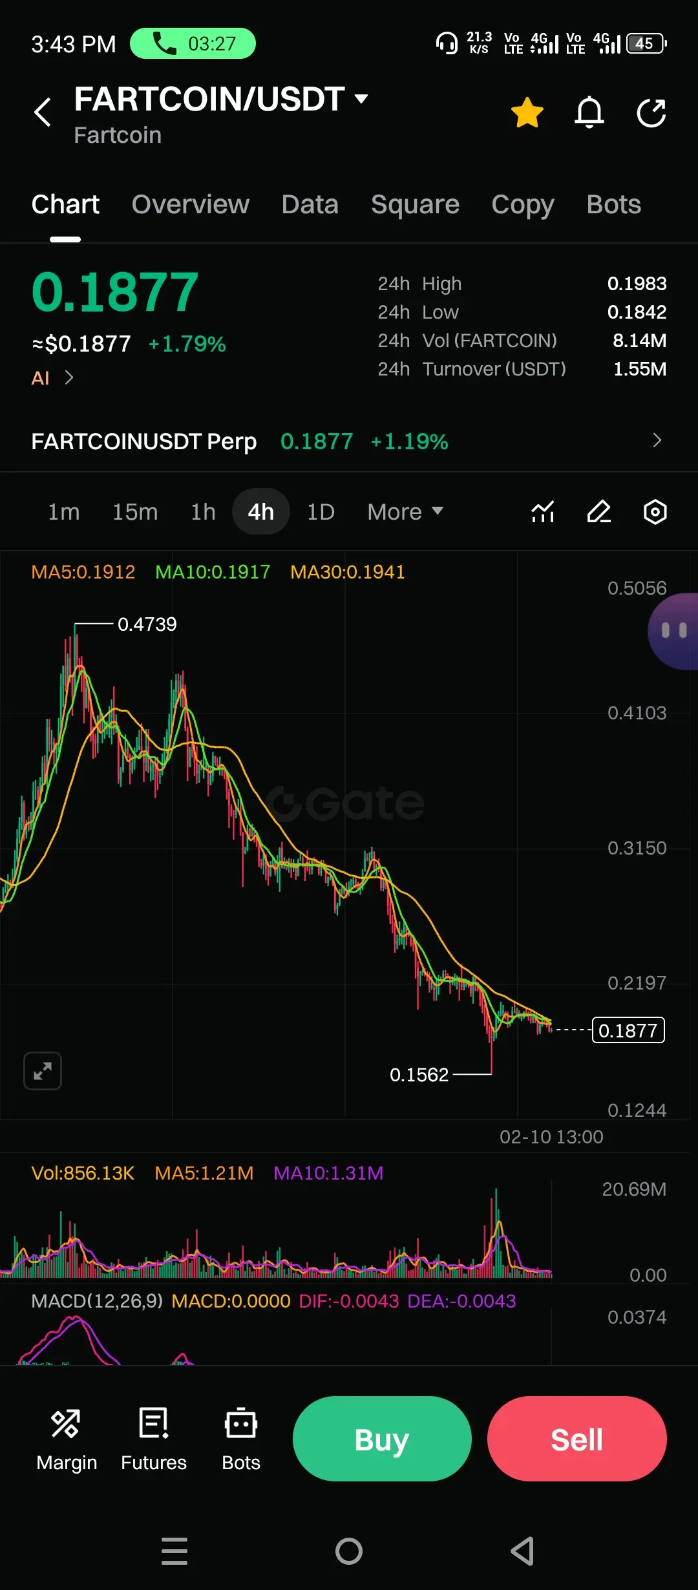Tap the share icon
Viewport: 698px width, 1590px height.
pyautogui.click(x=651, y=112)
